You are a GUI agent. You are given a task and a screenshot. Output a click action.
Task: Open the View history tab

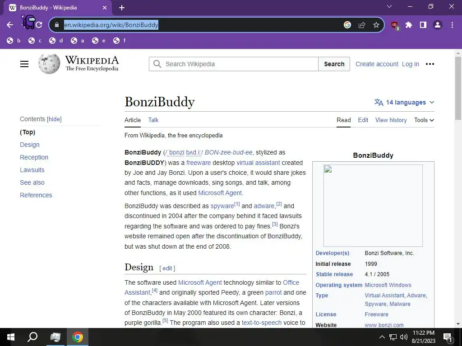click(x=391, y=120)
